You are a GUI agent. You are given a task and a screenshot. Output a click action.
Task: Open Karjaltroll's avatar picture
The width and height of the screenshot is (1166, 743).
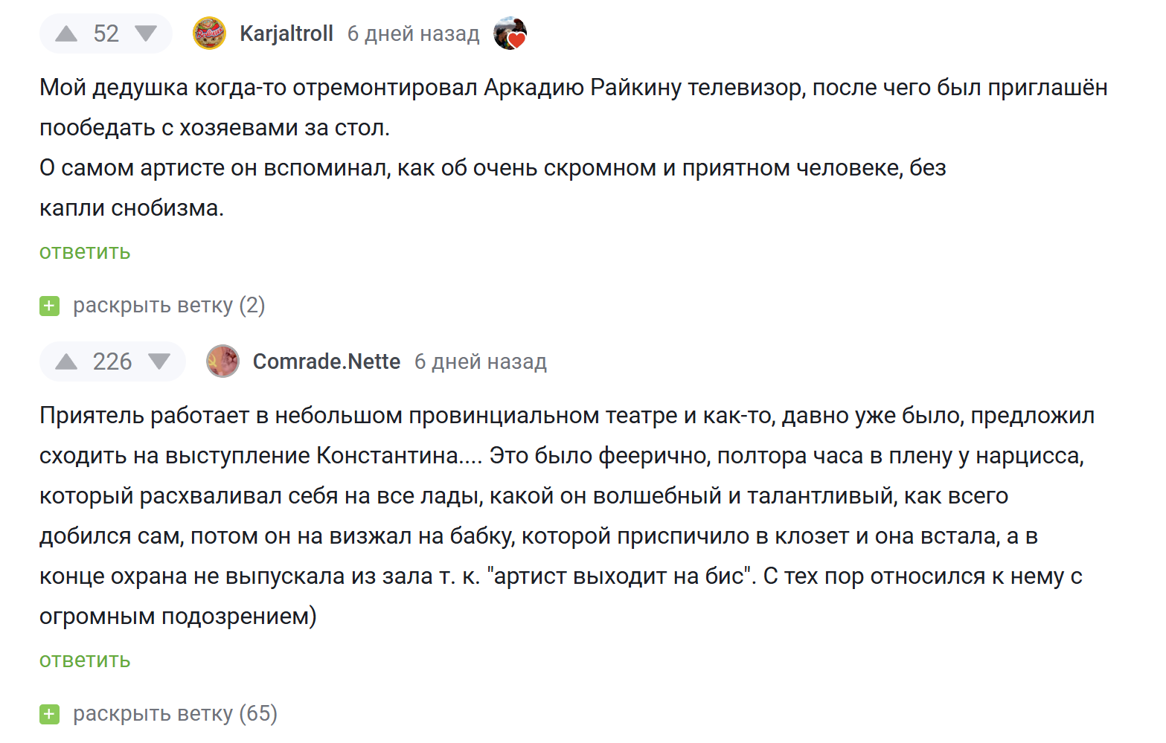(x=209, y=33)
